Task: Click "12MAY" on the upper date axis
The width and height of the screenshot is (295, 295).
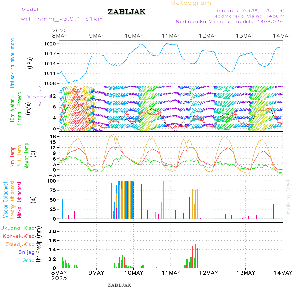Action: 208,36
